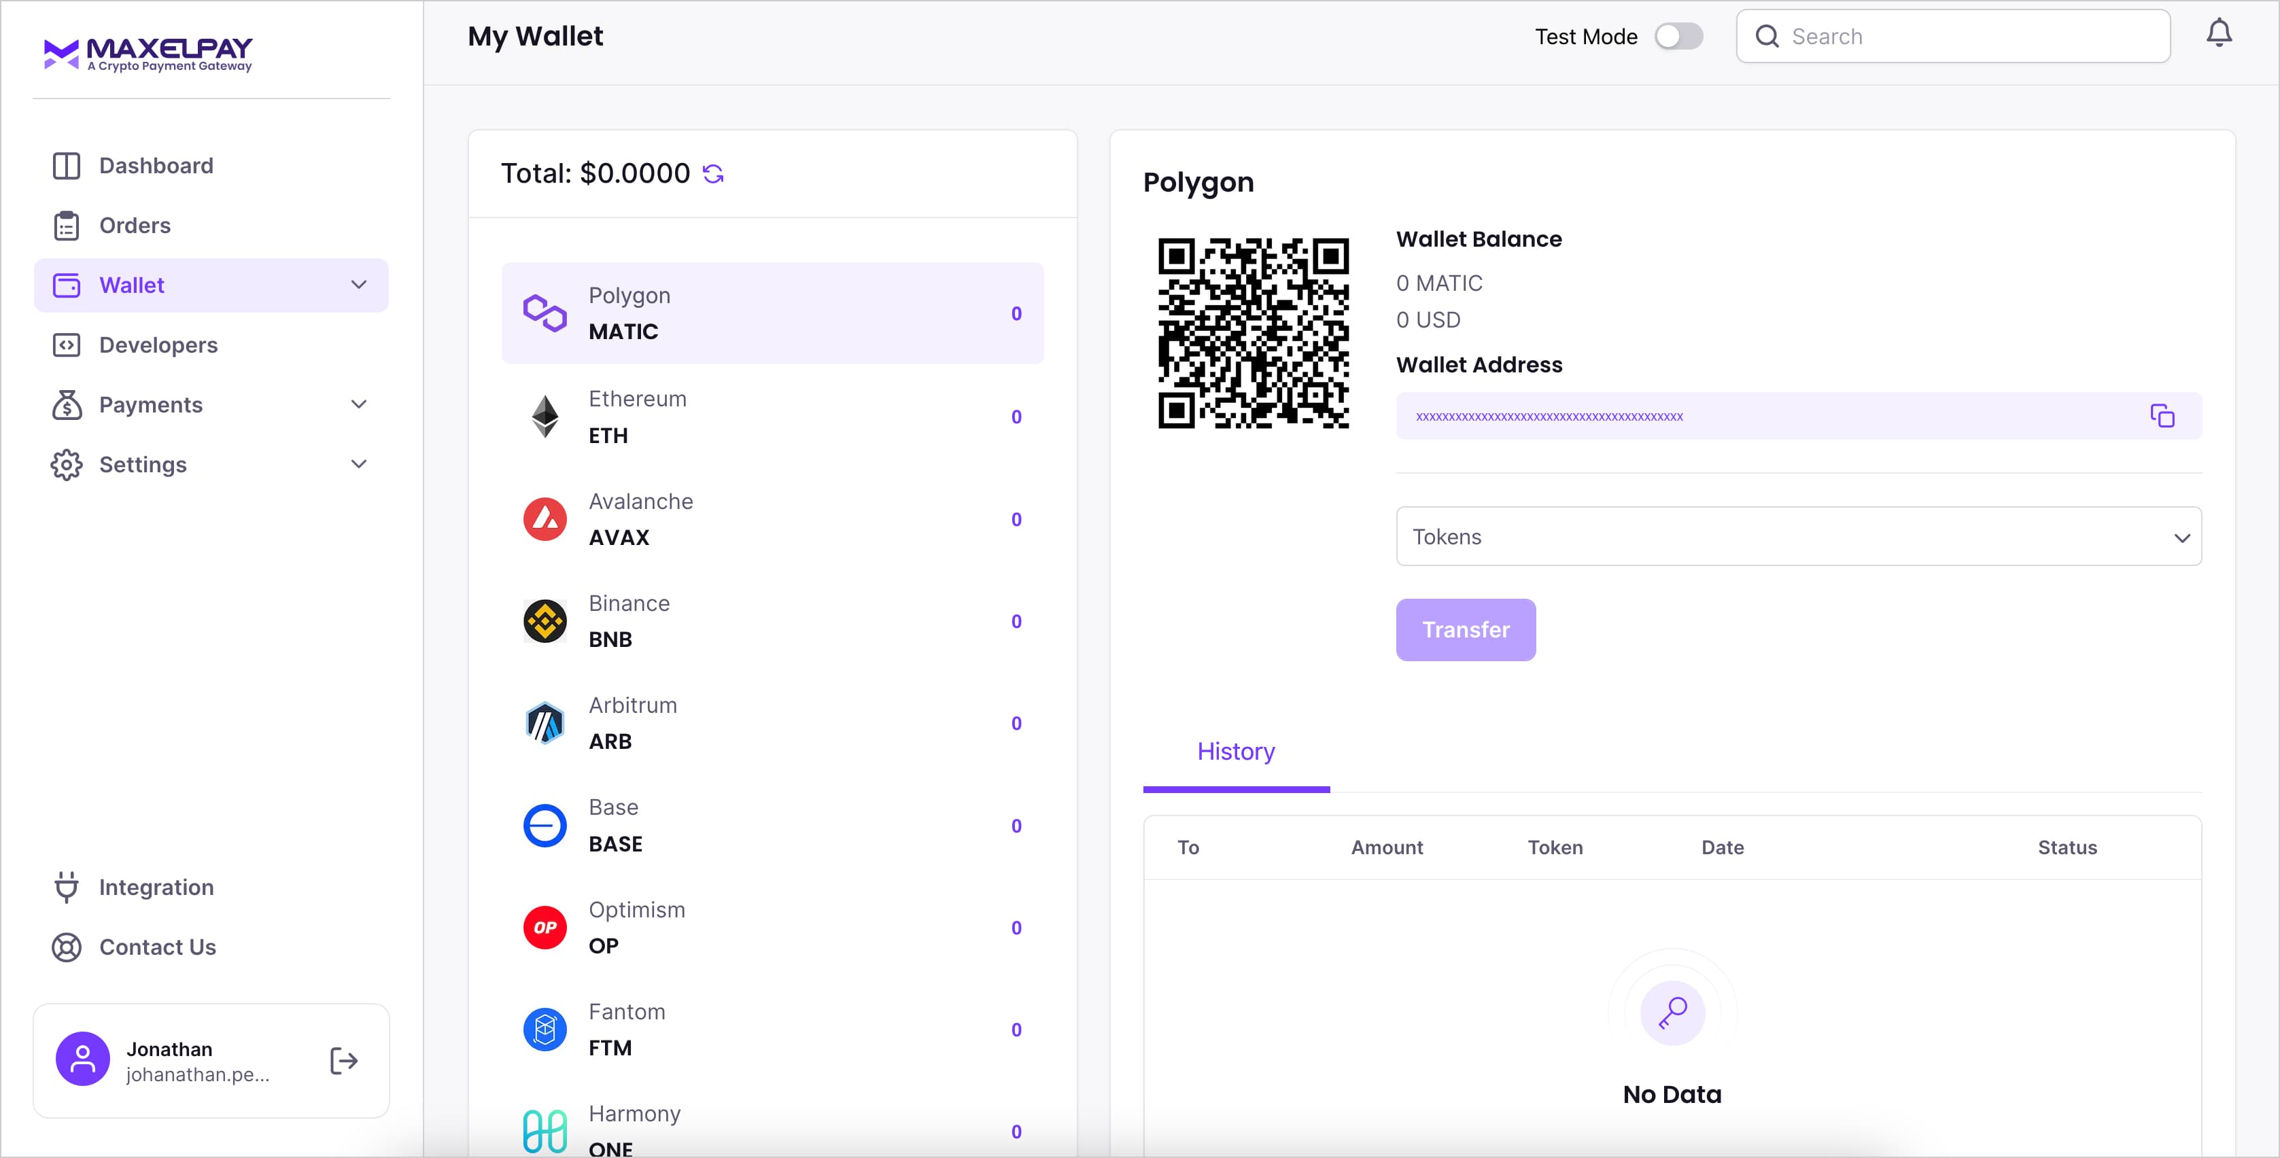Viewport: 2280px width, 1158px height.
Task: Select the Avalanche AVAX wallet
Action: point(772,519)
